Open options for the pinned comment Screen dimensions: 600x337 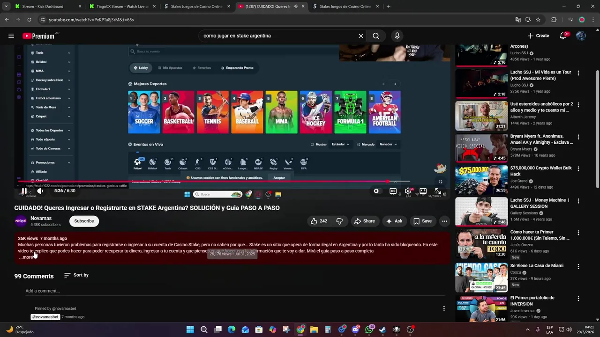click(444, 308)
